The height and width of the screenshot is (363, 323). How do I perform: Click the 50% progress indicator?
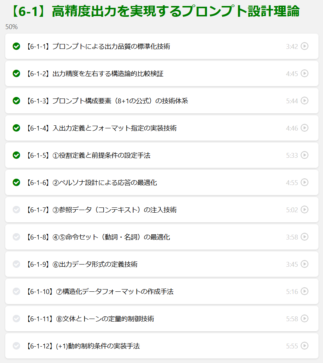pos(12,27)
